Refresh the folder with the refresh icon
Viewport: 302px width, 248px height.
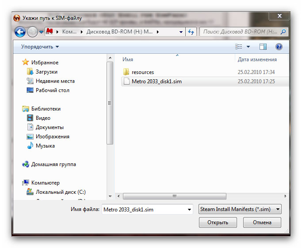pyautogui.click(x=191, y=32)
